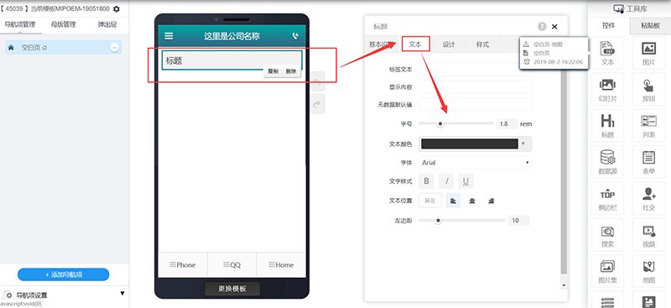Click the left margin value field 10
This screenshot has height=308, width=671.
click(518, 221)
